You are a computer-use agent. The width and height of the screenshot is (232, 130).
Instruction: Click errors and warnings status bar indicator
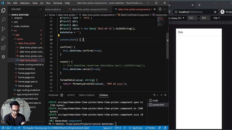click(x=7, y=128)
